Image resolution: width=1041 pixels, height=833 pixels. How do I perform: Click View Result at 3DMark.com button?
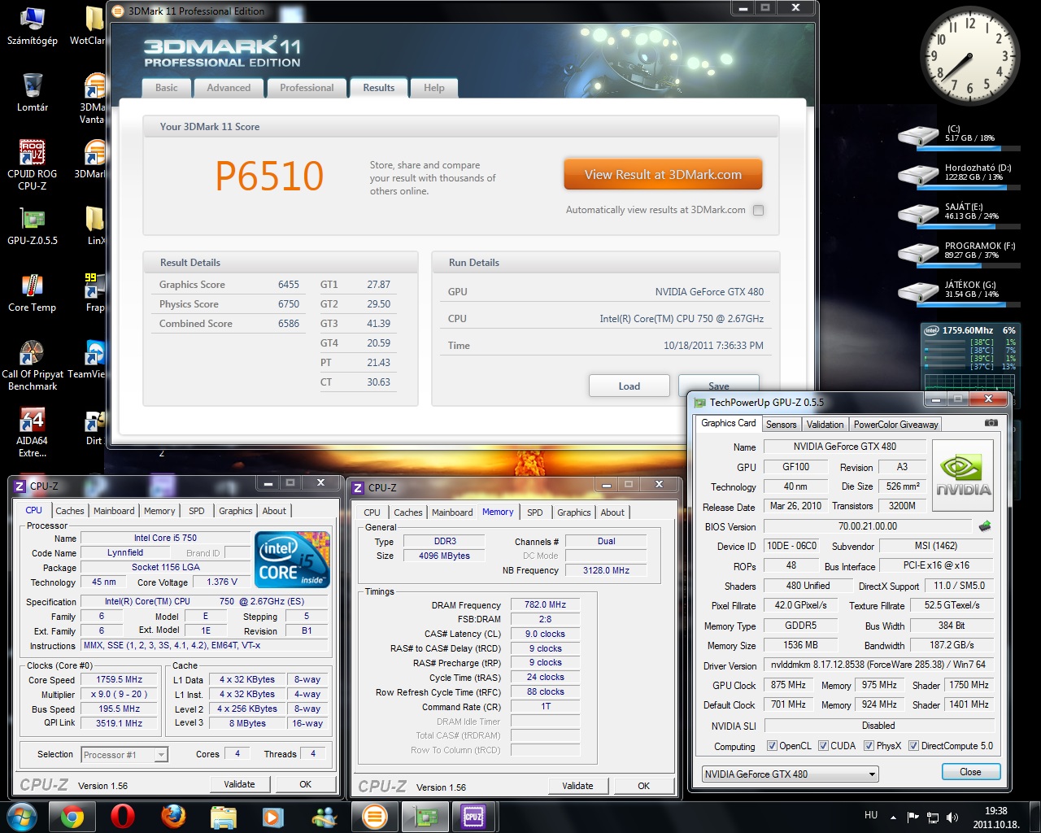663,174
